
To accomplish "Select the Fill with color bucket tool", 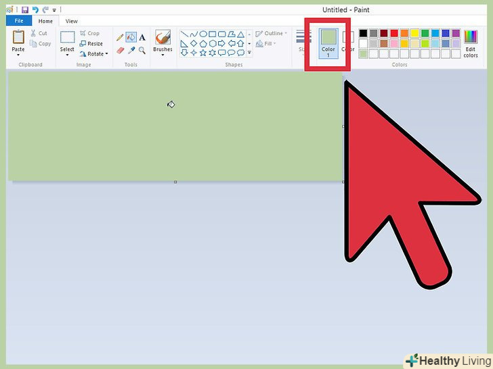I will click(131, 37).
